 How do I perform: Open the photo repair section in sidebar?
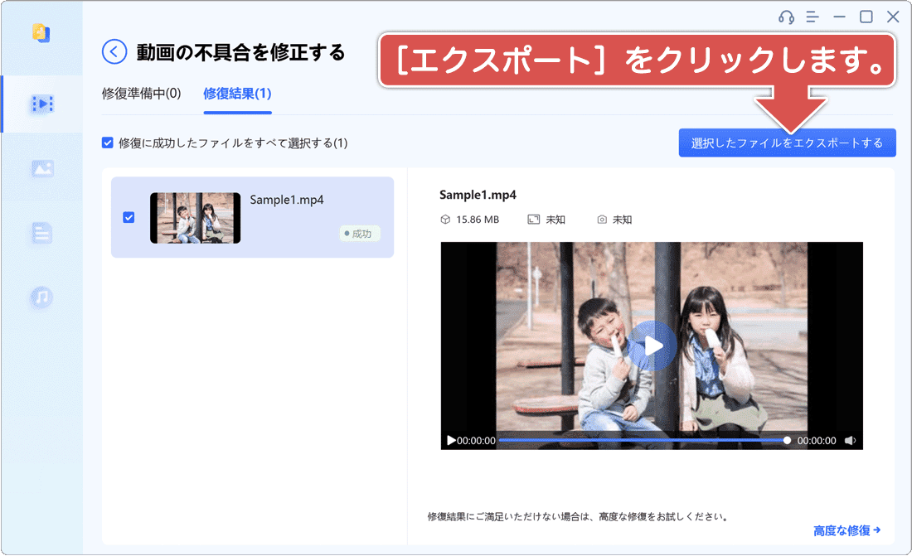pos(42,168)
